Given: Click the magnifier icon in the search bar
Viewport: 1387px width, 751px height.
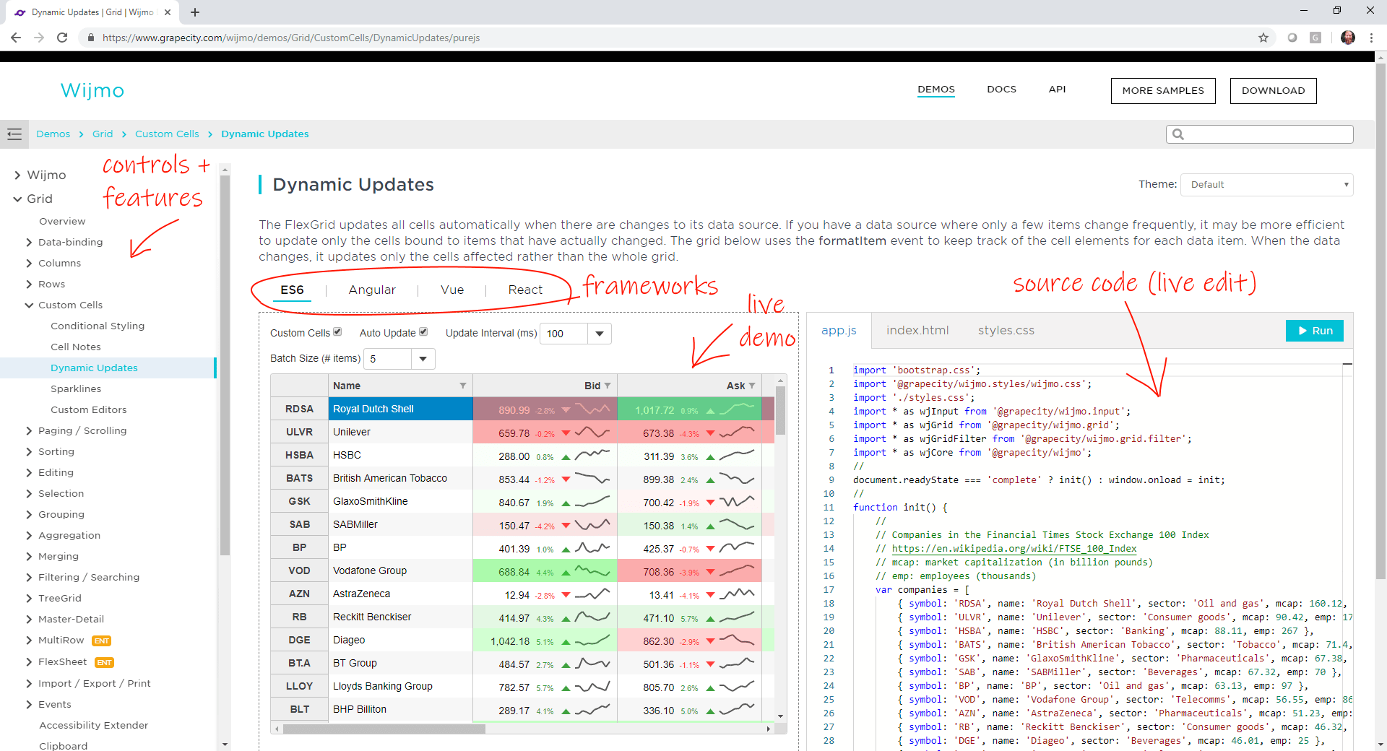Looking at the screenshot, I should click(x=1178, y=134).
